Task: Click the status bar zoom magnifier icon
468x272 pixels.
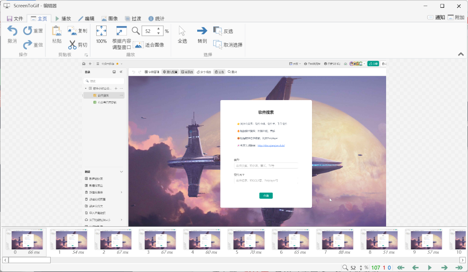Action: 345,268
